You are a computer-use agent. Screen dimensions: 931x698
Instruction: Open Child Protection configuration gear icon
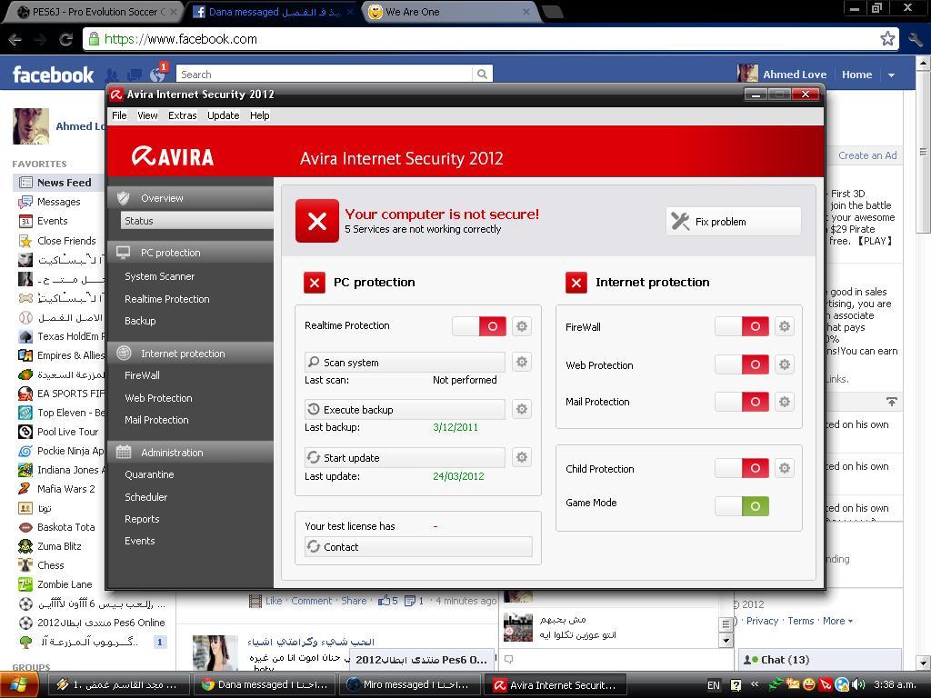pos(785,468)
